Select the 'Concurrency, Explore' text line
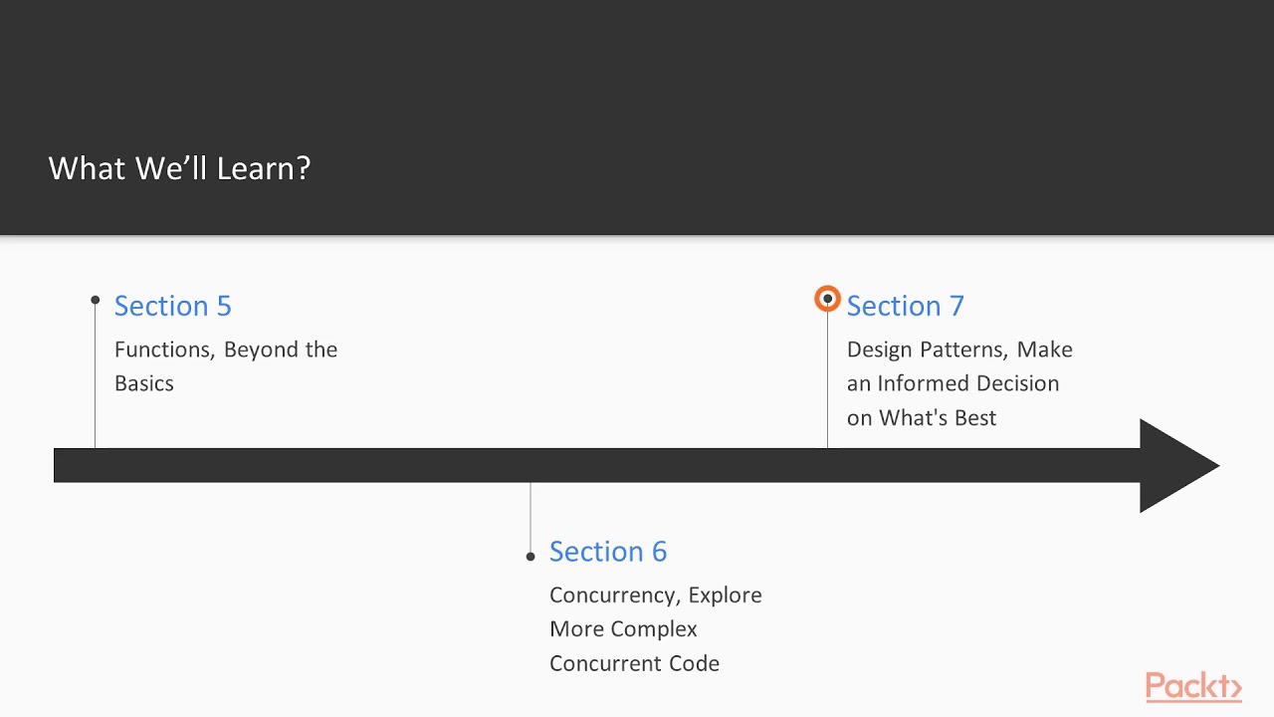The height and width of the screenshot is (717, 1274). point(656,596)
